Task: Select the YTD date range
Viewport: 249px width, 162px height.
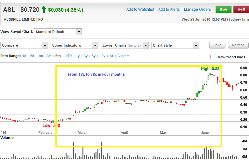Action: pyautogui.click(x=68, y=56)
